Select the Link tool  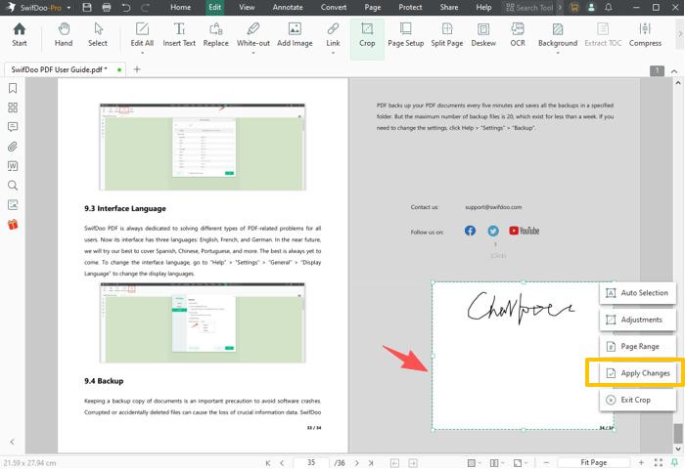[333, 35]
